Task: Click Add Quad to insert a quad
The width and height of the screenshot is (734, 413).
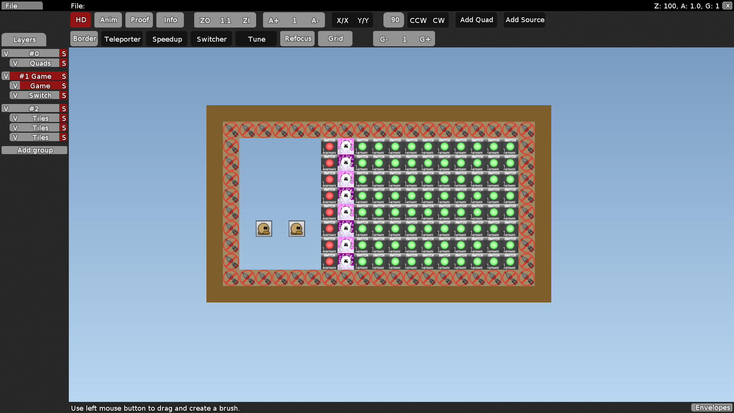Action: 476,20
